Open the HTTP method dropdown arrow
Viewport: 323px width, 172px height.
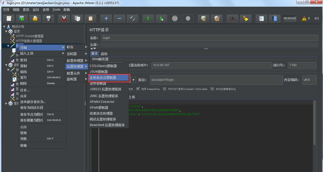point(133,80)
